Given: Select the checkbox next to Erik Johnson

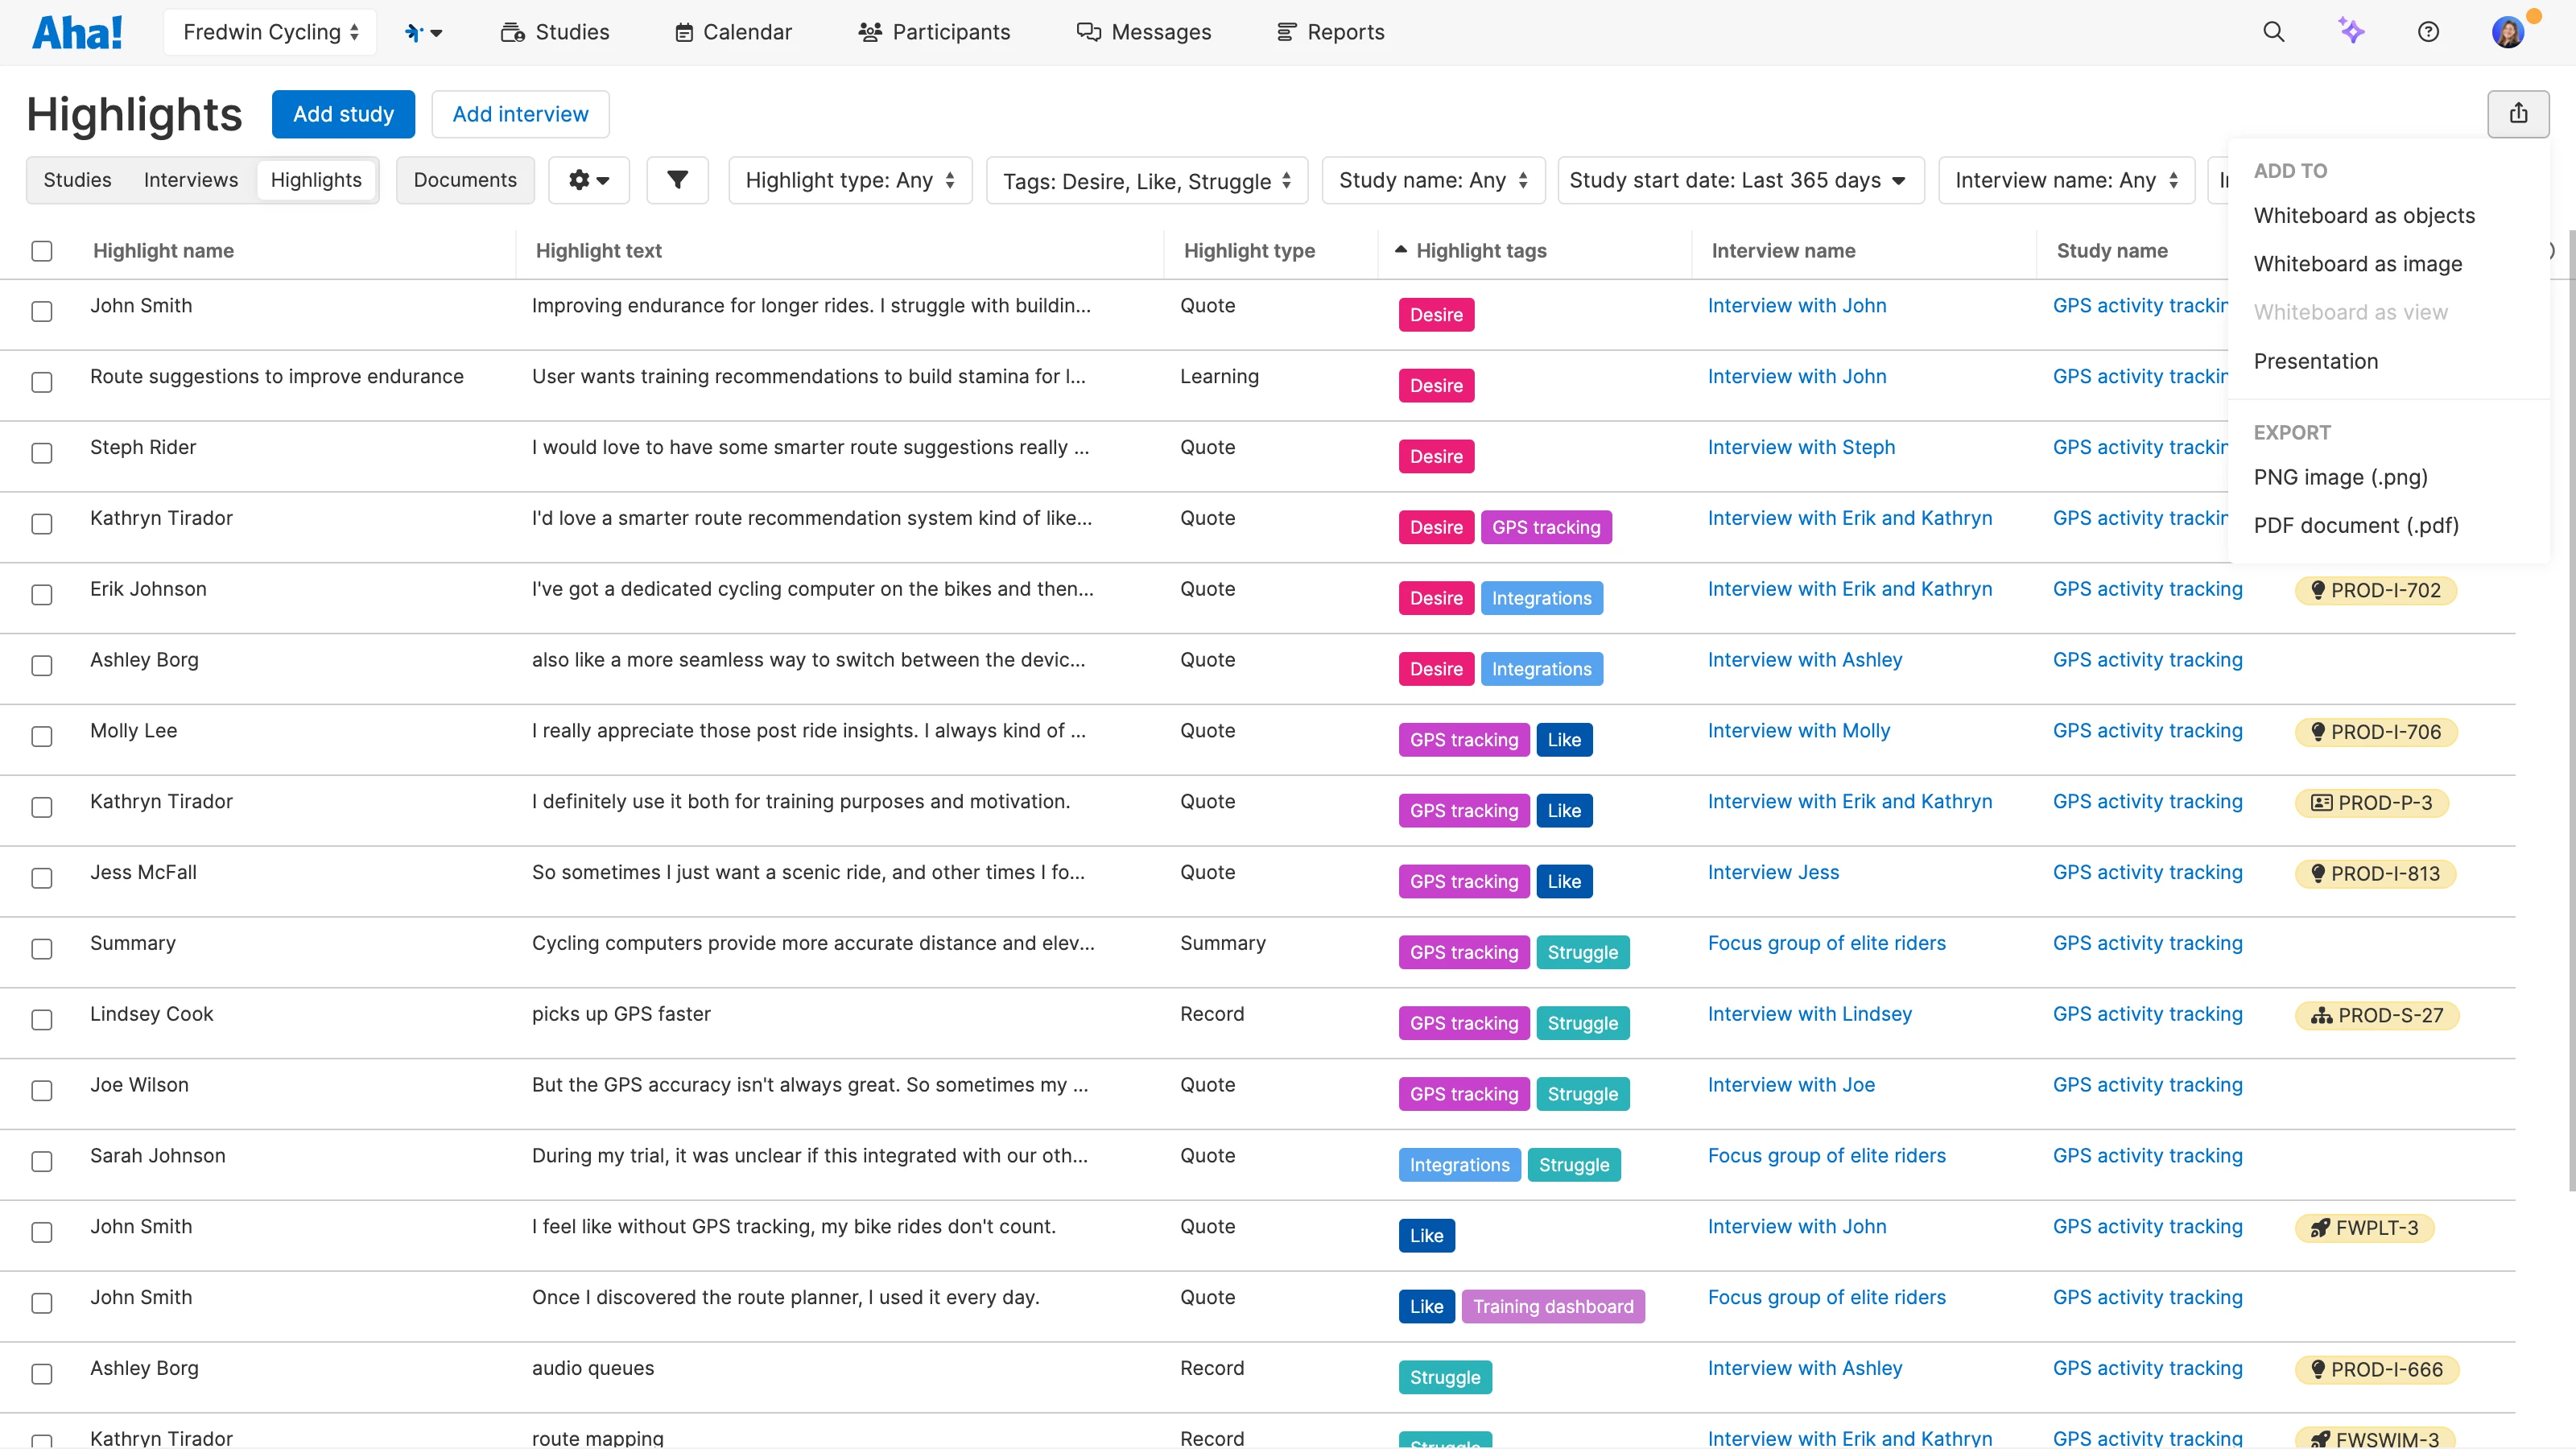Looking at the screenshot, I should click(41, 595).
